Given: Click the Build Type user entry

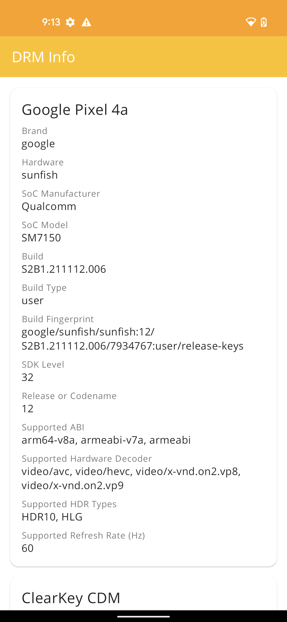Looking at the screenshot, I should 33,300.
